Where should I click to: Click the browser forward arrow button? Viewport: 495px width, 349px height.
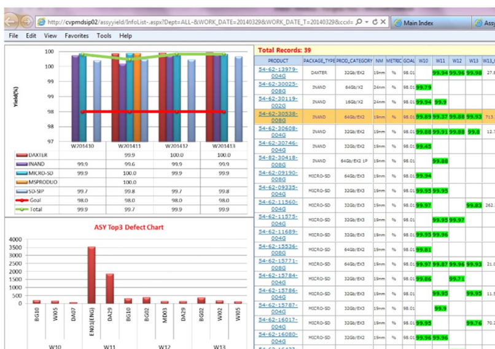click(26, 21)
